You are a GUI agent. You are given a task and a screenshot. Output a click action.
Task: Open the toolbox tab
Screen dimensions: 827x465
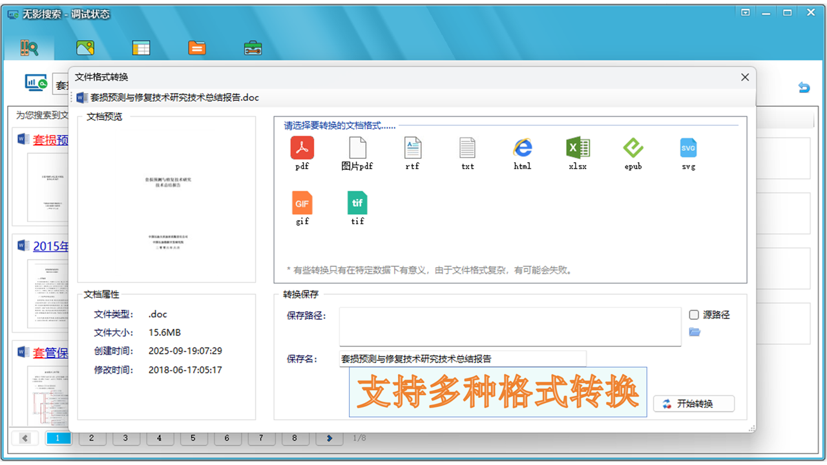tap(253, 47)
